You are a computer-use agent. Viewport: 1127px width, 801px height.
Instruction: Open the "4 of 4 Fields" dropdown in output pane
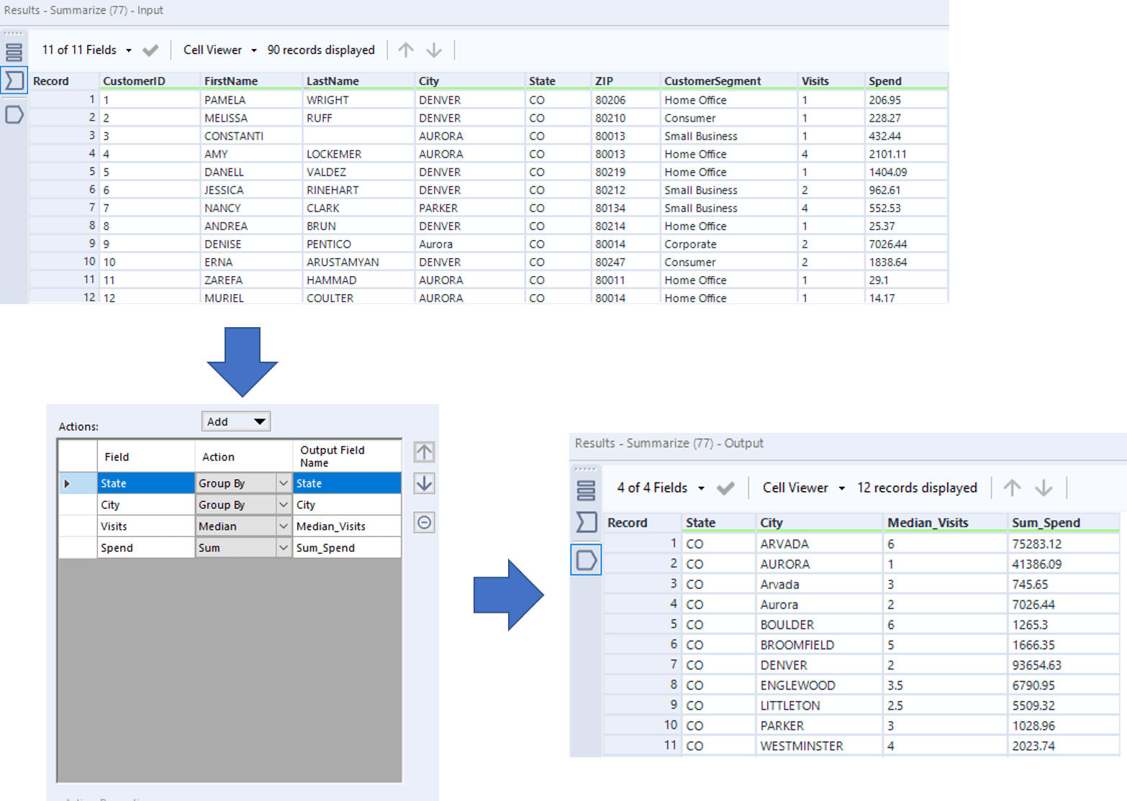657,488
